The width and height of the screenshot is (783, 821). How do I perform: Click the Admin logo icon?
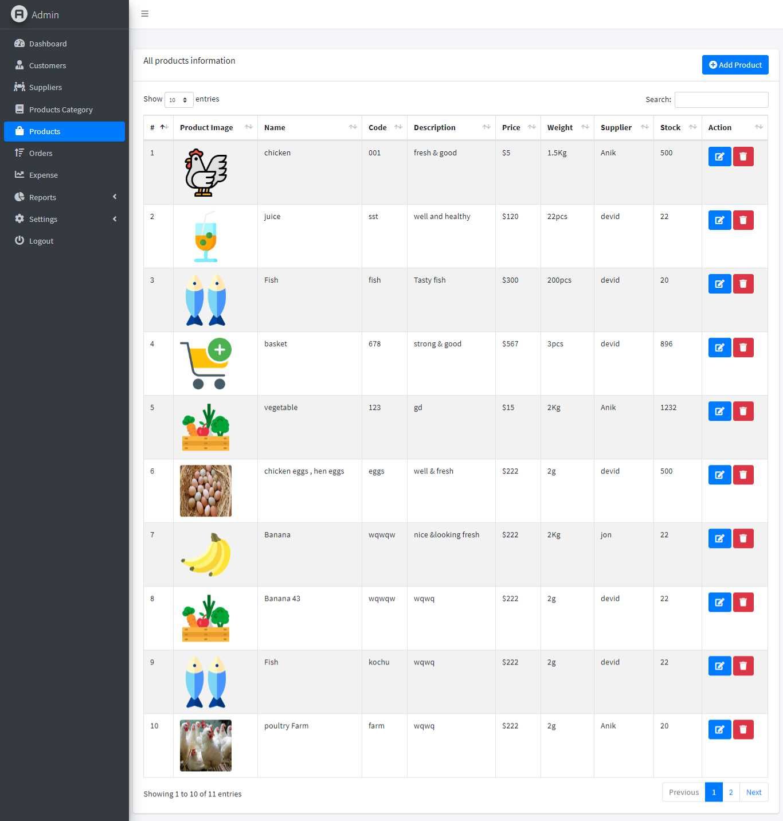coord(19,14)
